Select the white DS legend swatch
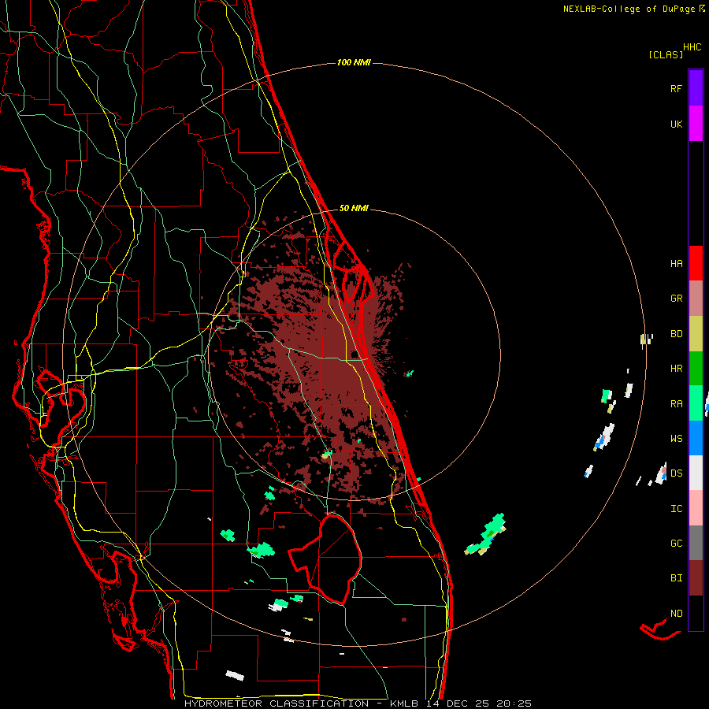Image resolution: width=709 pixels, height=709 pixels. [x=696, y=473]
